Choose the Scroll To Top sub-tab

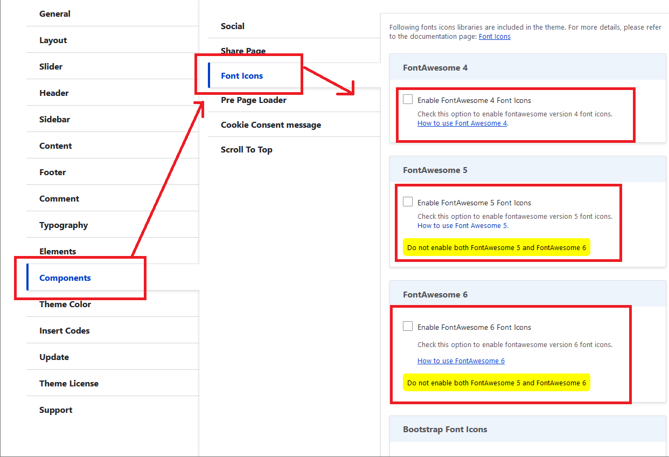(x=247, y=150)
